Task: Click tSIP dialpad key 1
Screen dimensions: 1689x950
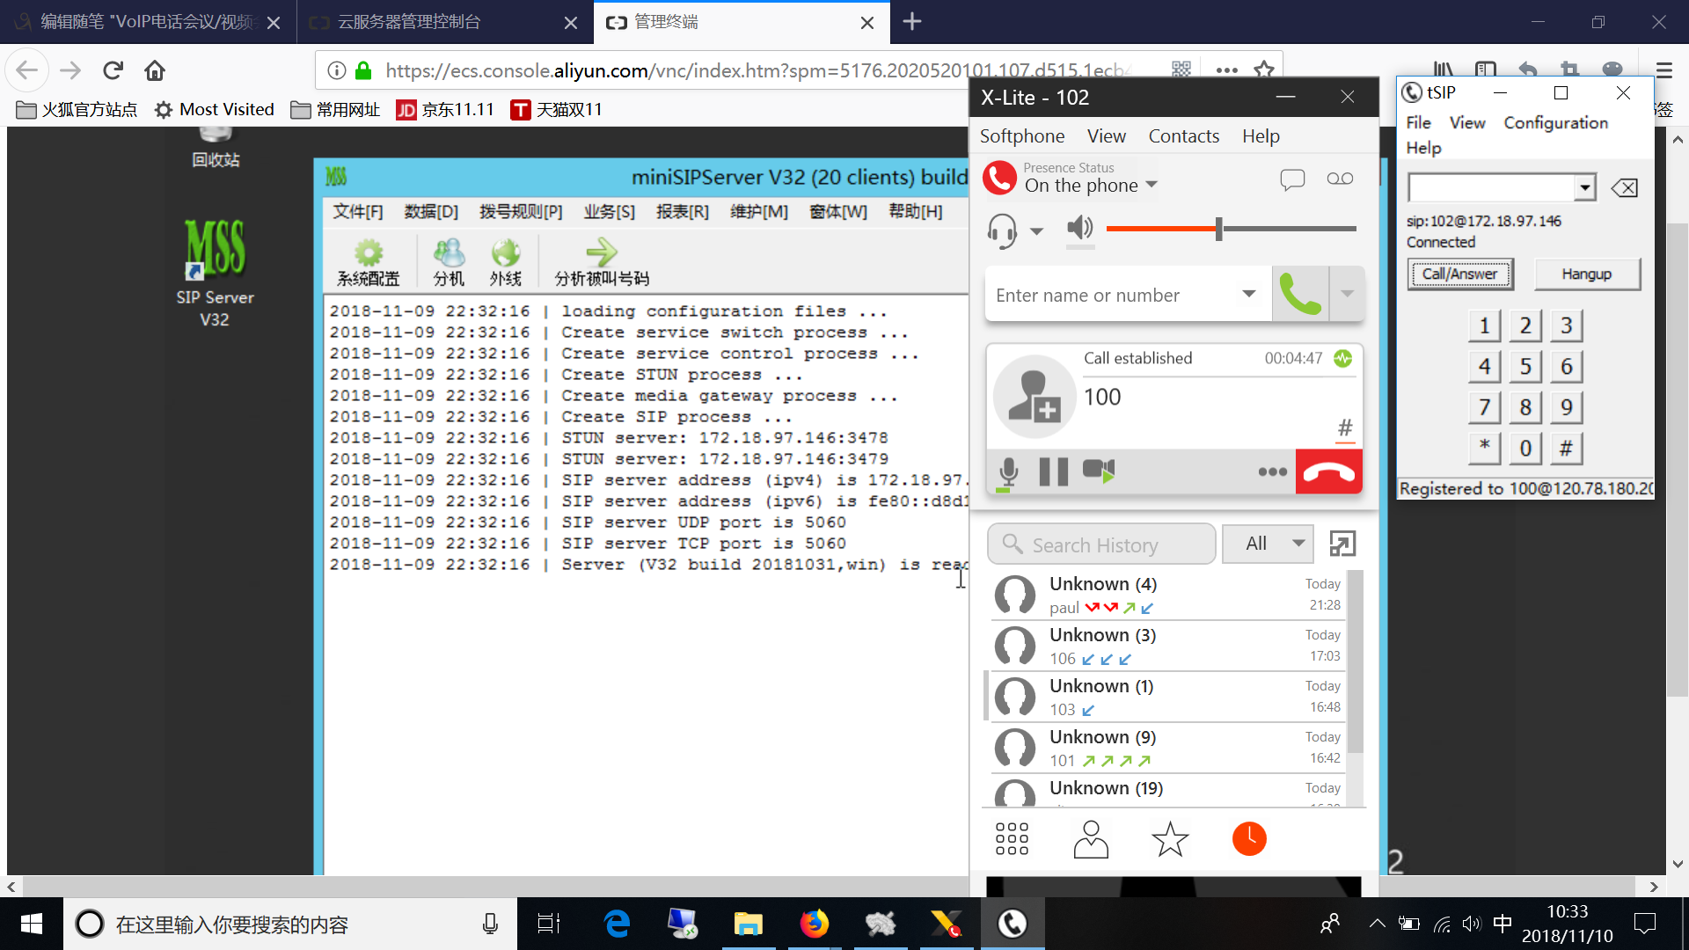Action: [x=1484, y=326]
